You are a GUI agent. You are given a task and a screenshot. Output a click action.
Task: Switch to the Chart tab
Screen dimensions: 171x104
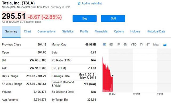27,31
